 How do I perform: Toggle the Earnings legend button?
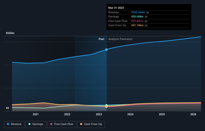pos(36,124)
